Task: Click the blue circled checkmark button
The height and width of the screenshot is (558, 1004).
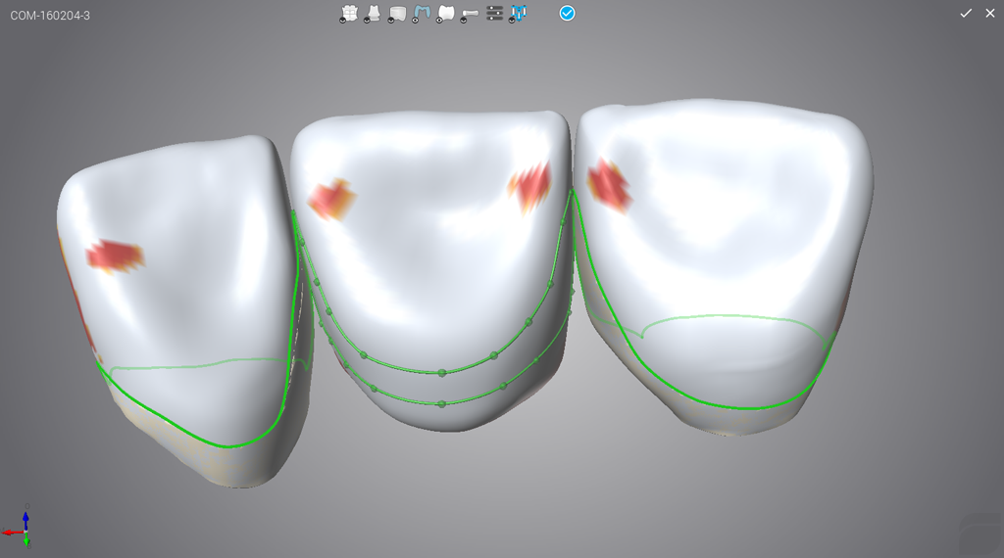Action: 567,13
